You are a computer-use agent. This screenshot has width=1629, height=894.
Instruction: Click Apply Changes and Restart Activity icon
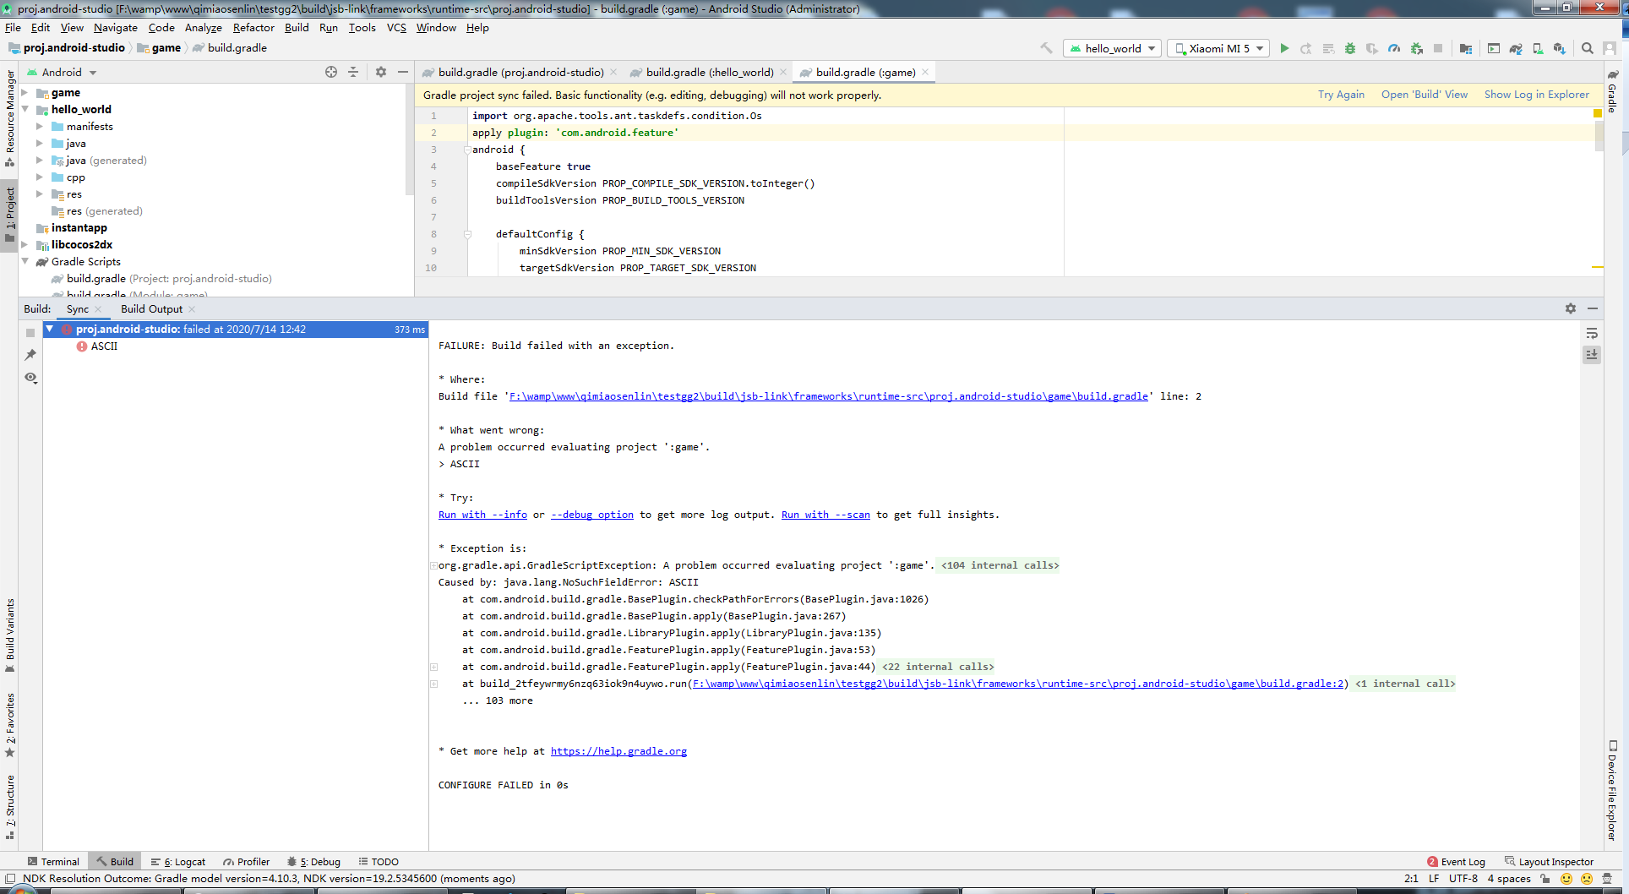1306,48
